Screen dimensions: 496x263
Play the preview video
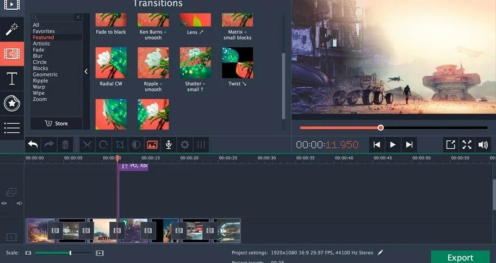[393, 145]
